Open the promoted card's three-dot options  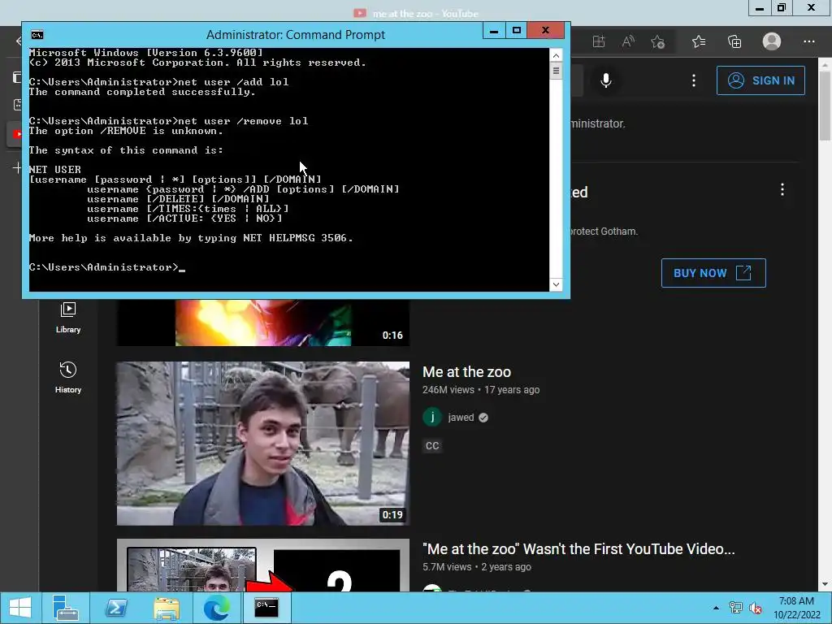point(782,190)
